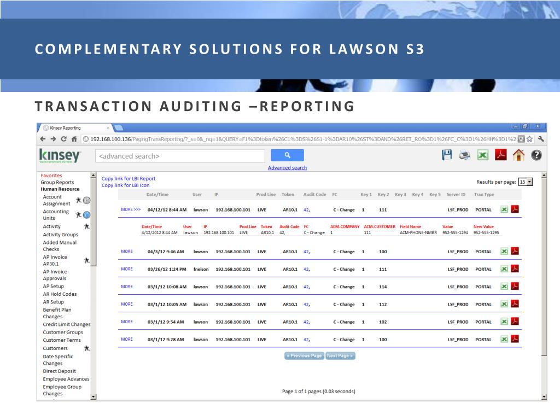Select the Kinsey Reporting browser tab

click(x=75, y=128)
